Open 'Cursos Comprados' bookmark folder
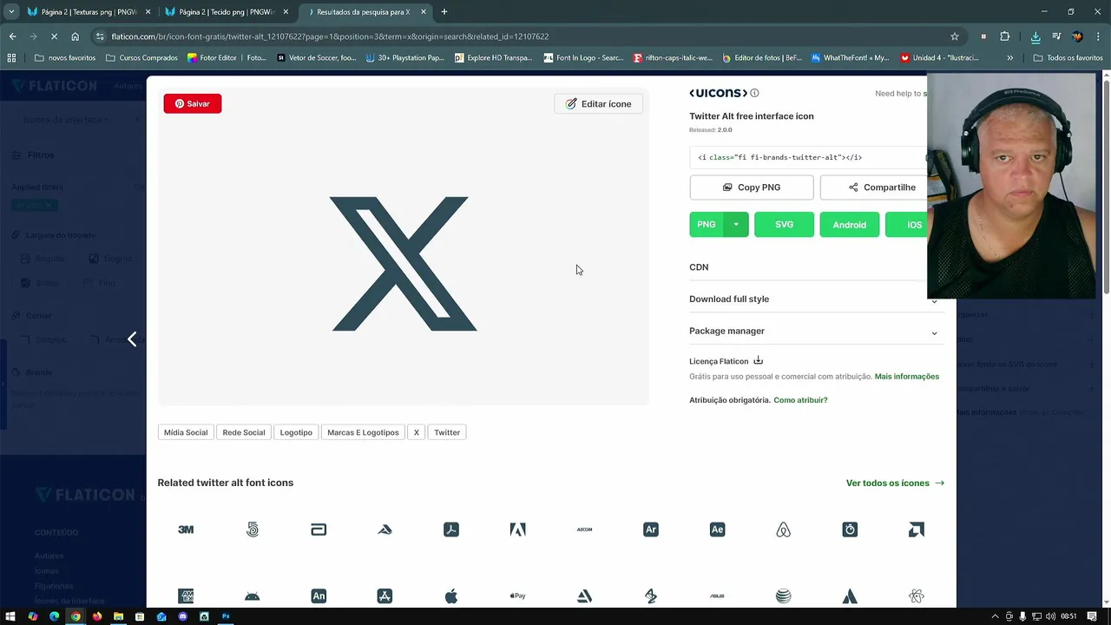The image size is (1111, 625). (141, 58)
